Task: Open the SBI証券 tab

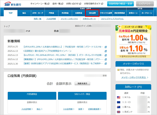Action: coord(92,13)
